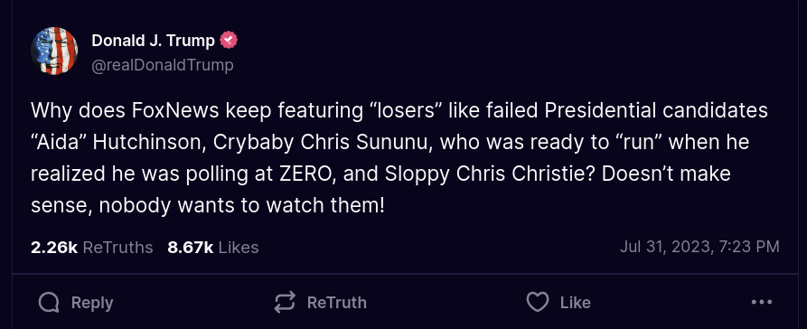This screenshot has height=329, width=807.
Task: Click the ReTruth circular arrows icon
Action: point(285,302)
